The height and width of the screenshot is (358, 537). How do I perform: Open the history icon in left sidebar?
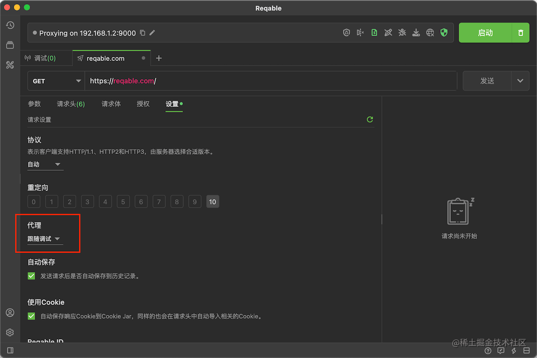(10, 25)
